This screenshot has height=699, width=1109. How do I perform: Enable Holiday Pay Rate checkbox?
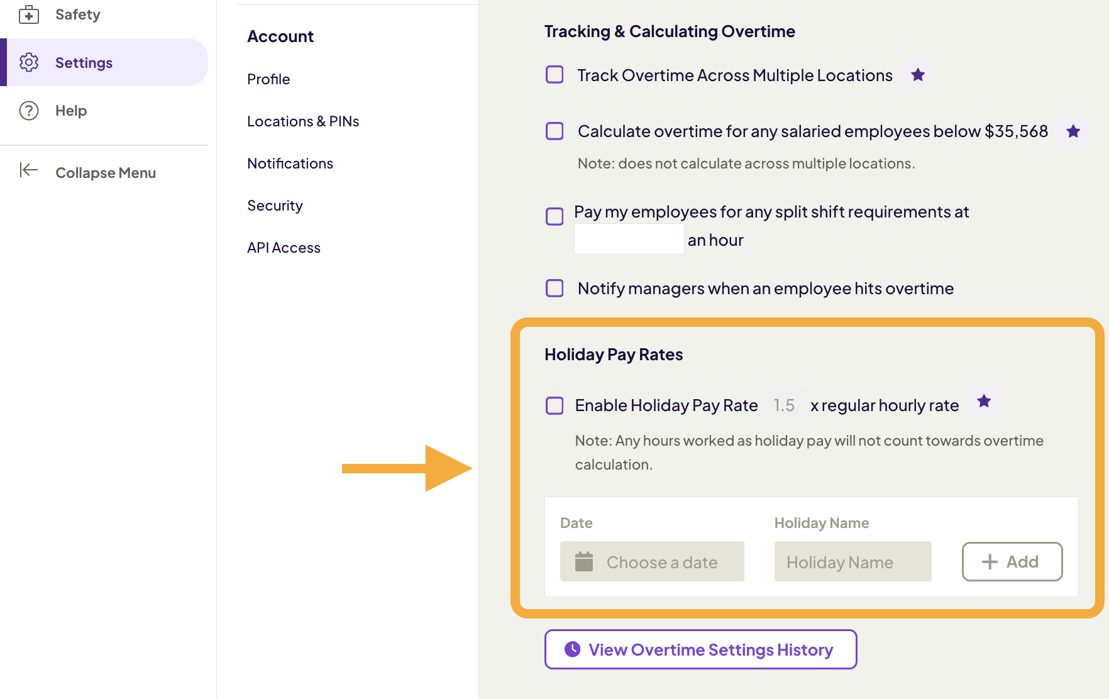click(554, 405)
